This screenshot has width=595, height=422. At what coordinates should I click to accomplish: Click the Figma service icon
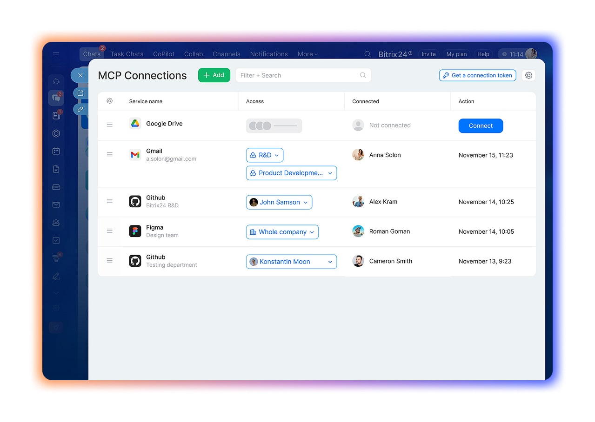coord(135,231)
